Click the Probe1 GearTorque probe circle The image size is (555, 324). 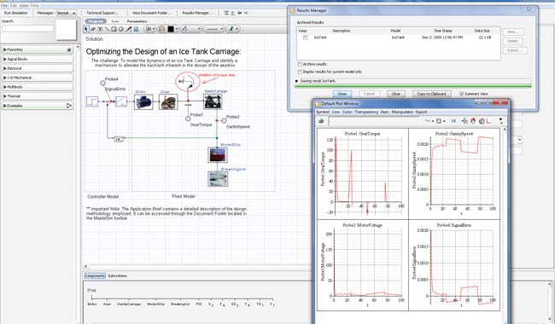pyautogui.click(x=188, y=119)
